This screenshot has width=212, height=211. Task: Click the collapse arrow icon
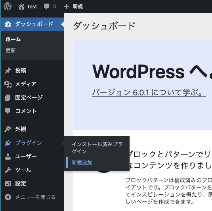(8, 197)
